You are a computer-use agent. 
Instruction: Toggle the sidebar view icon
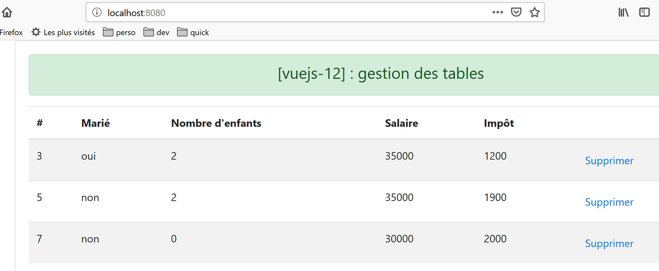coord(644,12)
